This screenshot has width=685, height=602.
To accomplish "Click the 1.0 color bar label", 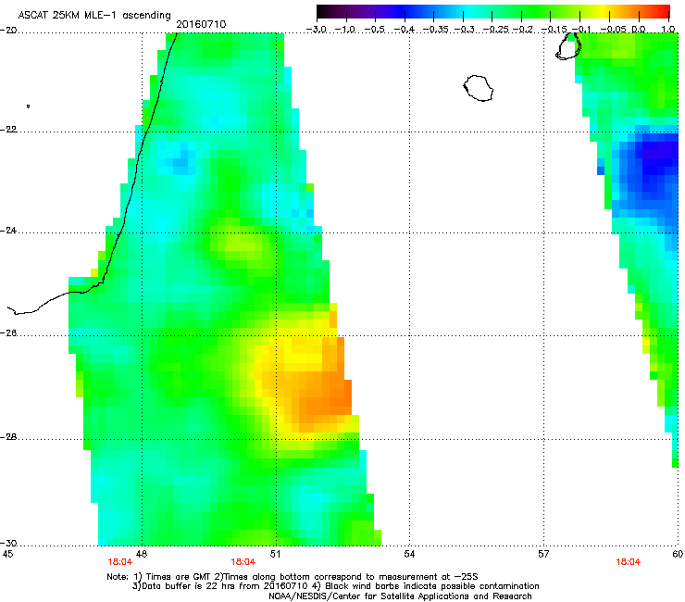I will pyautogui.click(x=668, y=30).
